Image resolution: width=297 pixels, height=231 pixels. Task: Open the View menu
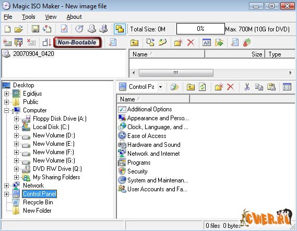(x=51, y=17)
